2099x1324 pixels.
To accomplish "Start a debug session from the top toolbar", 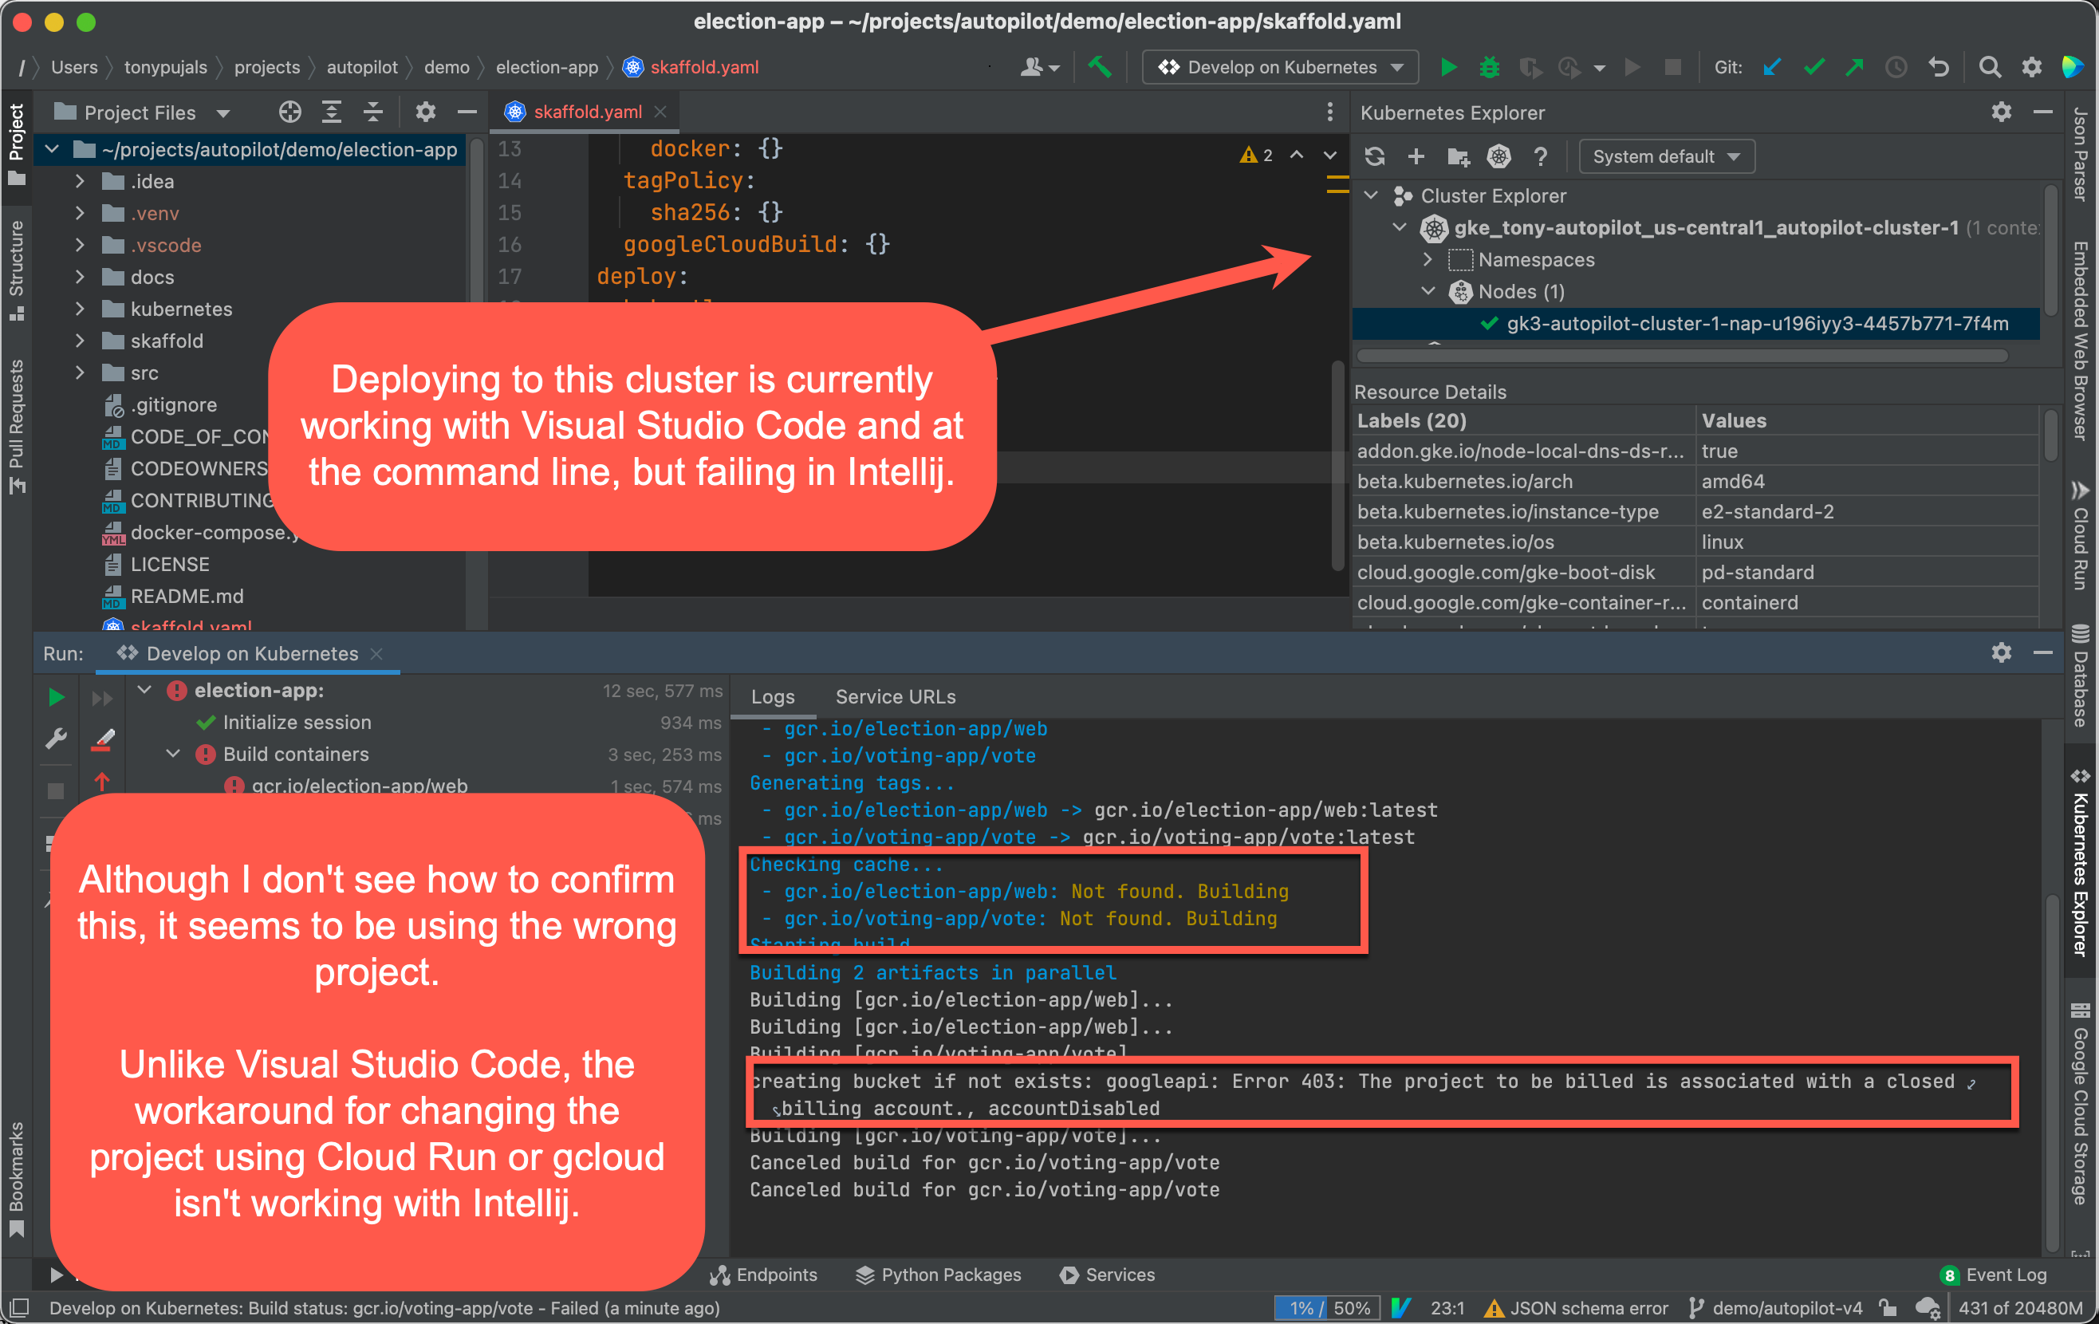I will coord(1489,67).
